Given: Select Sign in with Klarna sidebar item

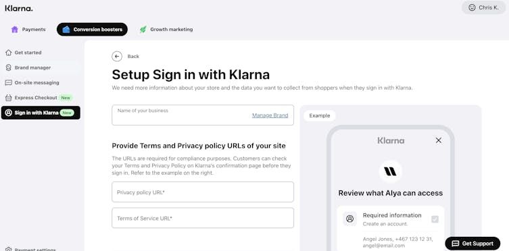Looking at the screenshot, I should 41,113.
